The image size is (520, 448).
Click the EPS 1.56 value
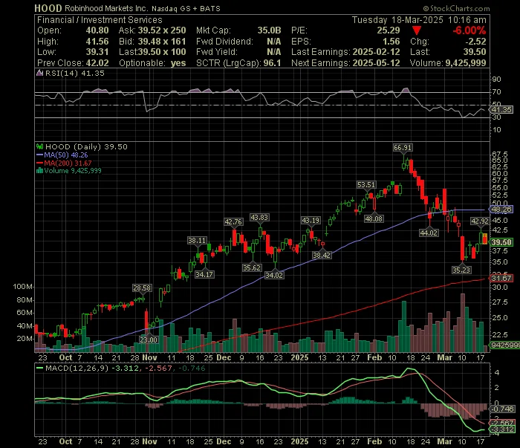[x=391, y=42]
